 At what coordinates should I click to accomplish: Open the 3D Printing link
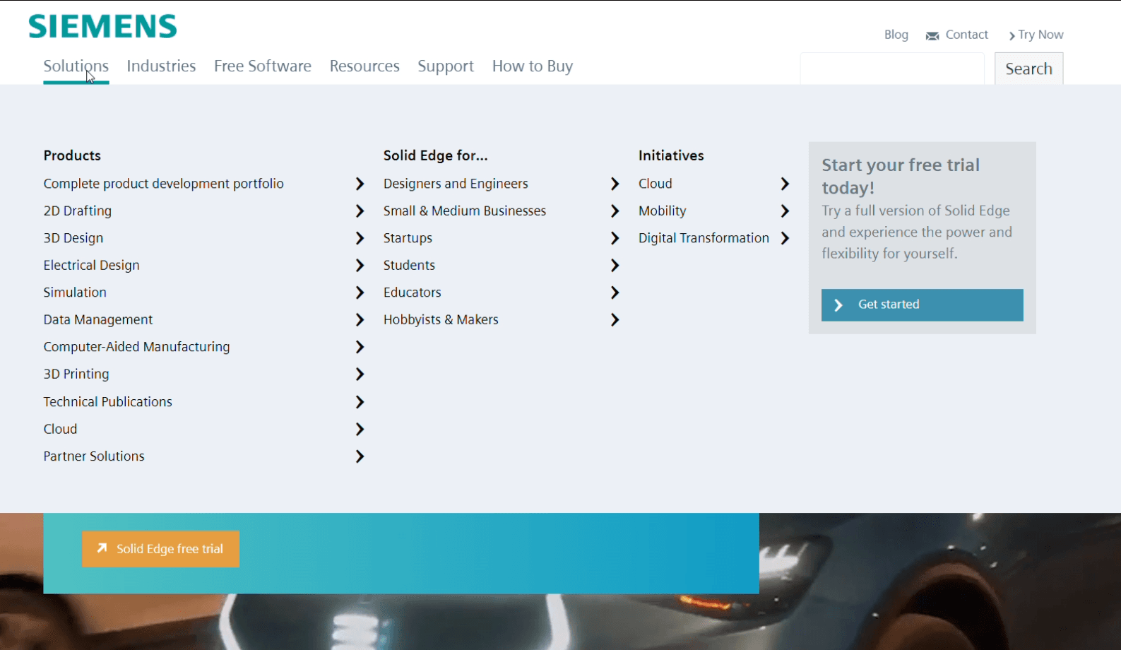(76, 374)
